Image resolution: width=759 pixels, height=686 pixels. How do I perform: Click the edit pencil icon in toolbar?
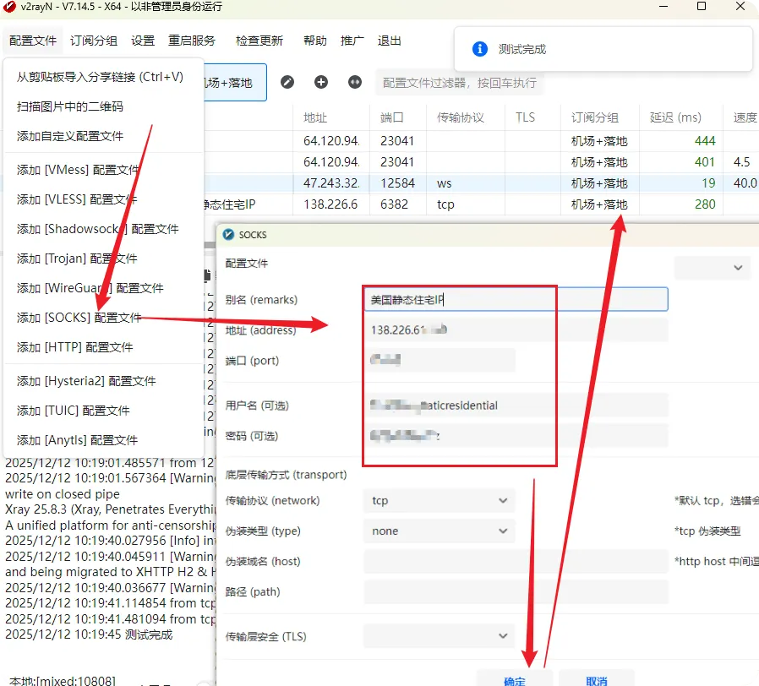click(x=287, y=82)
